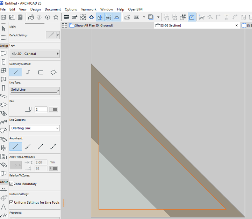Choose the Text tool in Document section
The image size is (252, 219).
coord(3,207)
